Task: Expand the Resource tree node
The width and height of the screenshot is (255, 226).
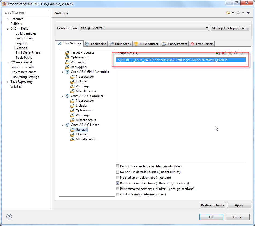Action: [8, 19]
